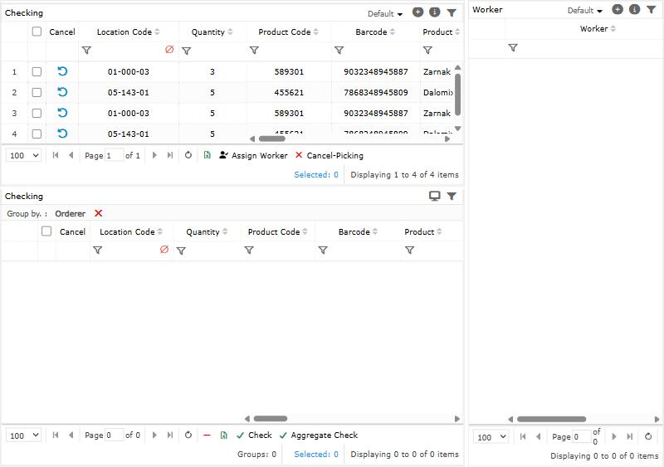
Task: Open page size dropdown in top Checking grid
Action: click(x=24, y=155)
